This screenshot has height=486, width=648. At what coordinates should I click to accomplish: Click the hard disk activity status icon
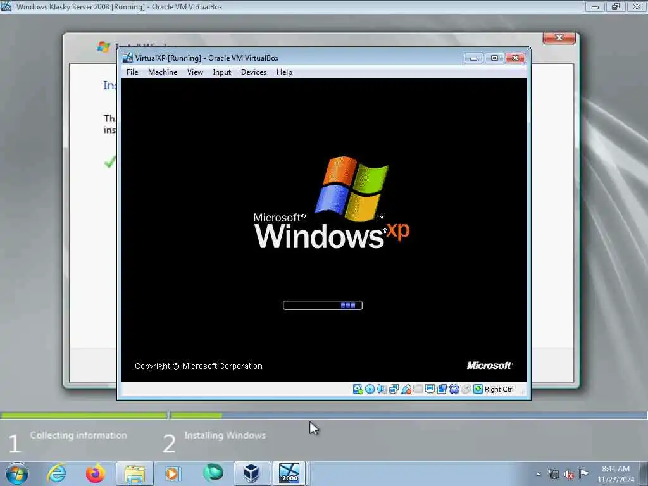pos(358,389)
